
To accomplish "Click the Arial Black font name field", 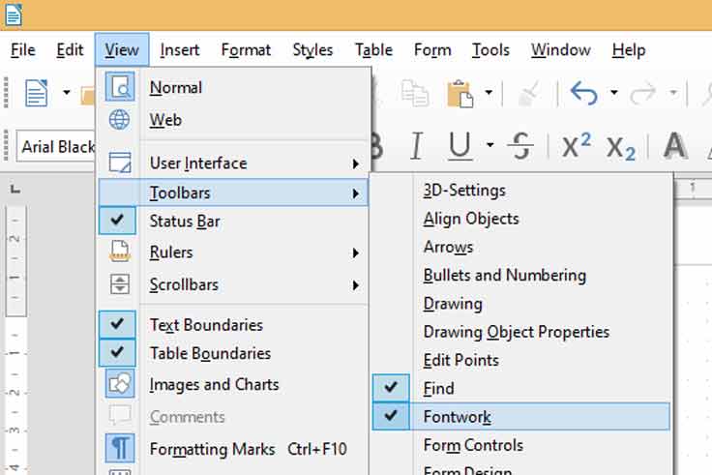I will coord(56,147).
